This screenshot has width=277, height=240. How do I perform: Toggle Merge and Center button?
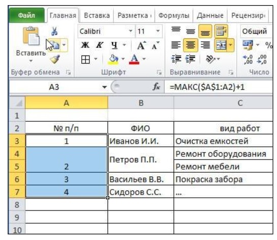221,45
